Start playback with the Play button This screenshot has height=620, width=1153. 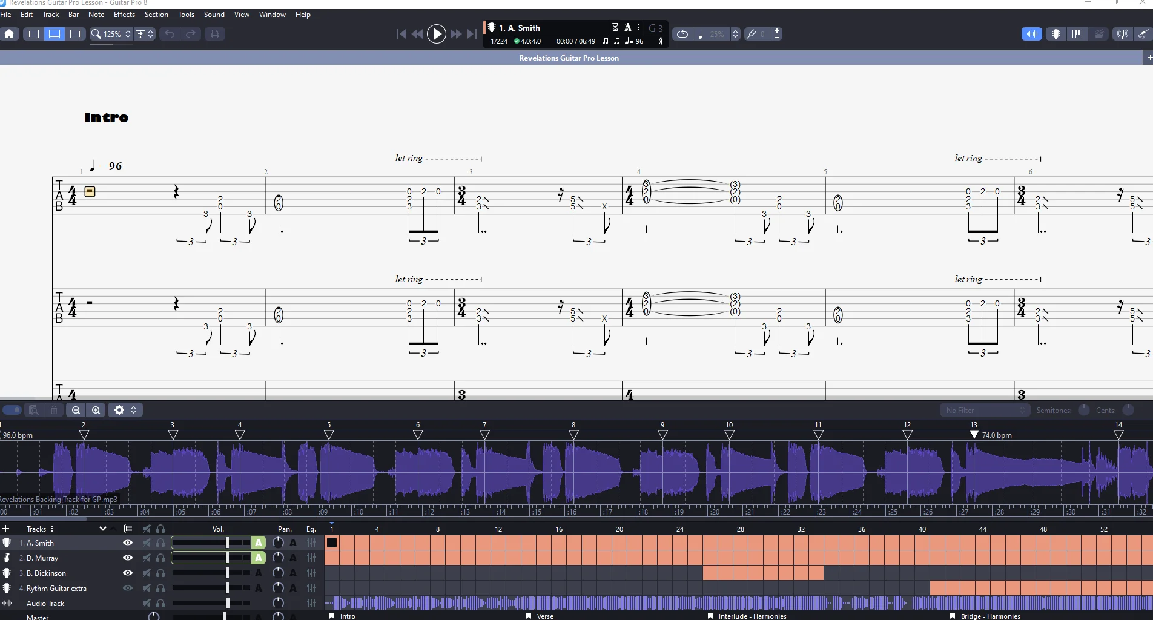click(437, 34)
